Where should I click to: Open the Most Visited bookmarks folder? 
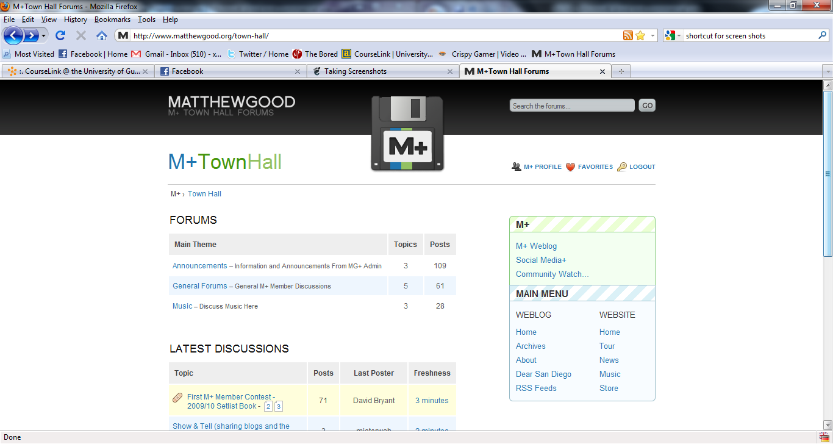[29, 54]
